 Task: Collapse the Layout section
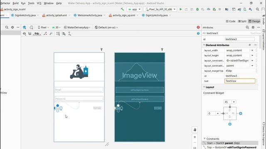pos(204,87)
